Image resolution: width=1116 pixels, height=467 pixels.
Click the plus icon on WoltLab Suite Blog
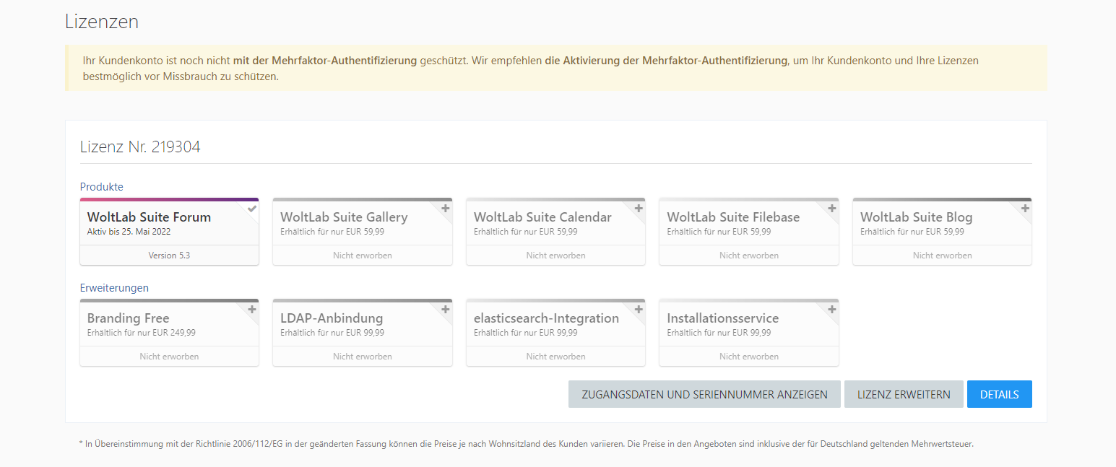coord(1025,209)
